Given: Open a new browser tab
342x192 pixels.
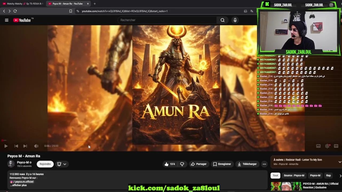Looking at the screenshot, I should 95,4.
